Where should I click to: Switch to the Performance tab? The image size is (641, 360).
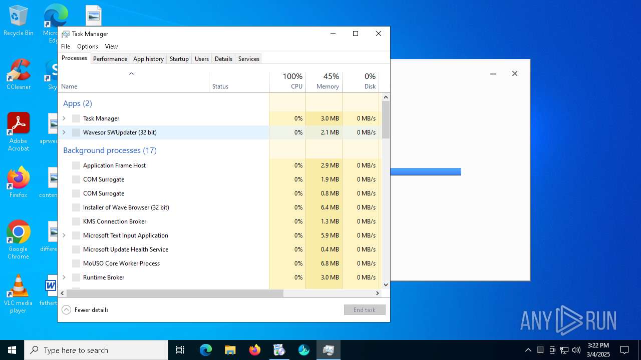click(110, 59)
